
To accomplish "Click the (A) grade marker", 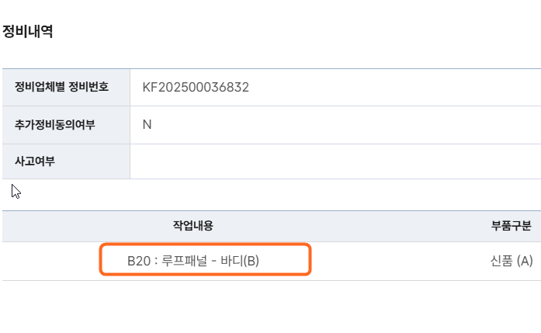I will click(524, 261).
